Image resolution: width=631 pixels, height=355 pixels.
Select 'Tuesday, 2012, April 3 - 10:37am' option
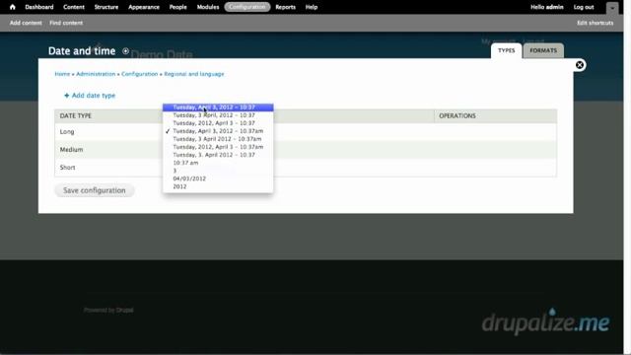(x=218, y=147)
